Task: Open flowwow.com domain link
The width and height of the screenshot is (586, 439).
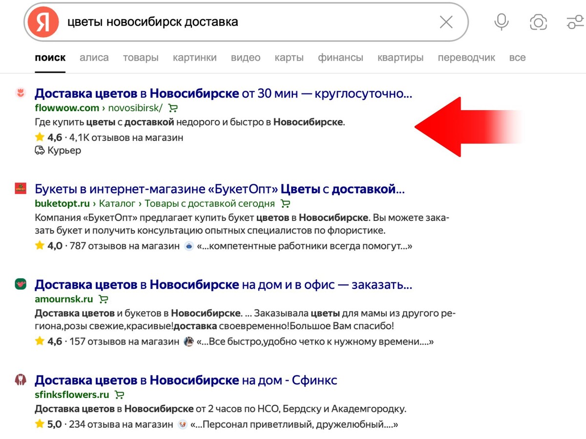Action: click(x=67, y=108)
